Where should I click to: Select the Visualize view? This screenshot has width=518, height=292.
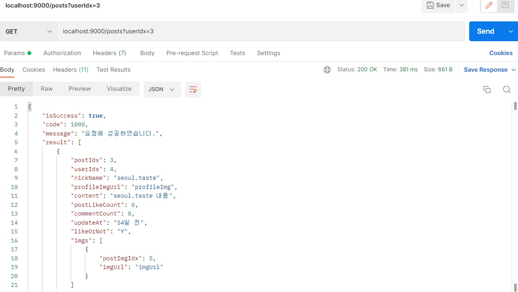coord(119,89)
